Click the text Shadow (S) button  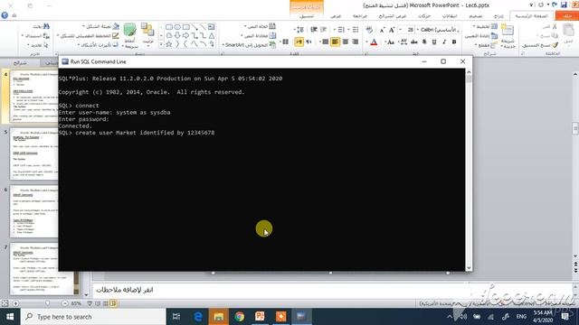tap(424, 42)
